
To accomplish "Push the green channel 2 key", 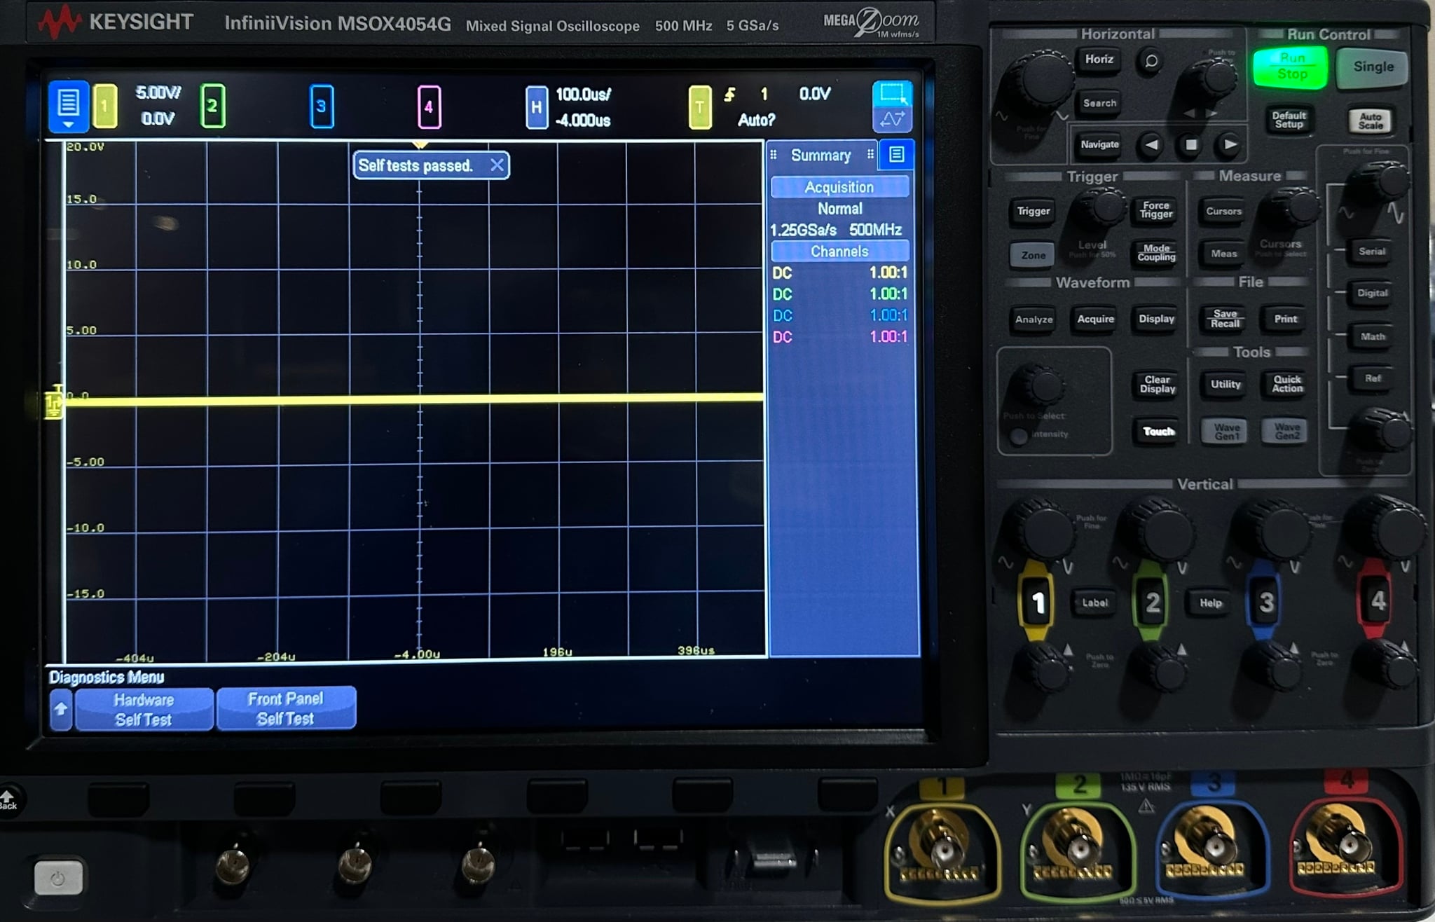I will point(1152,601).
